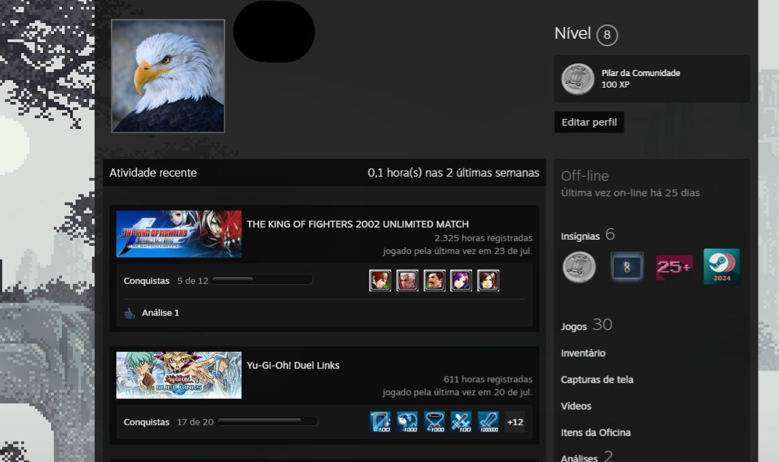Select the dragon 1000 achievement icon
This screenshot has height=462, width=779.
(408, 422)
